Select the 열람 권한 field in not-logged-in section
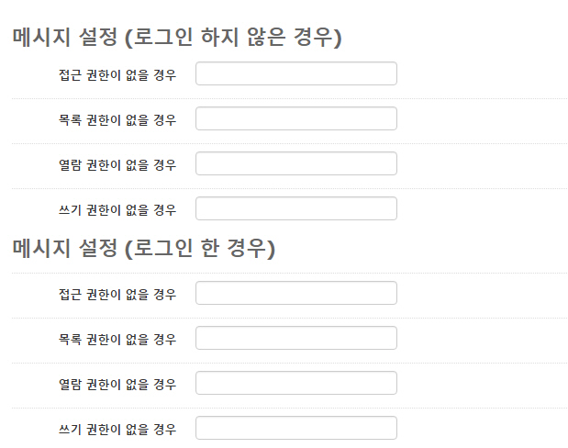Image resolution: width=568 pixels, height=448 pixels. point(295,163)
